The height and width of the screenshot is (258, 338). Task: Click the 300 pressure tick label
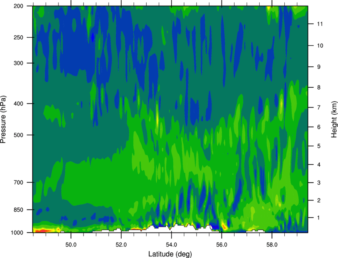point(18,63)
